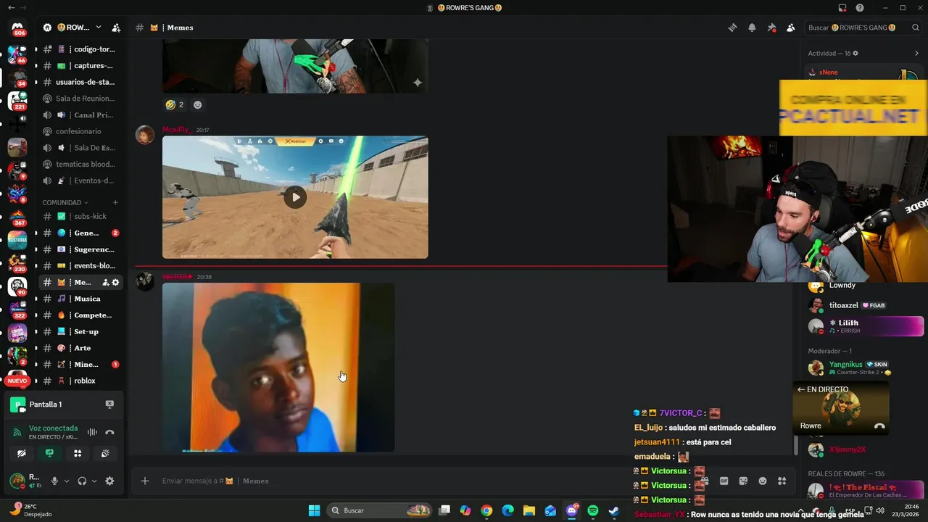The width and height of the screenshot is (928, 522).
Task: Open activities launcher in voice panel
Action: click(78, 453)
